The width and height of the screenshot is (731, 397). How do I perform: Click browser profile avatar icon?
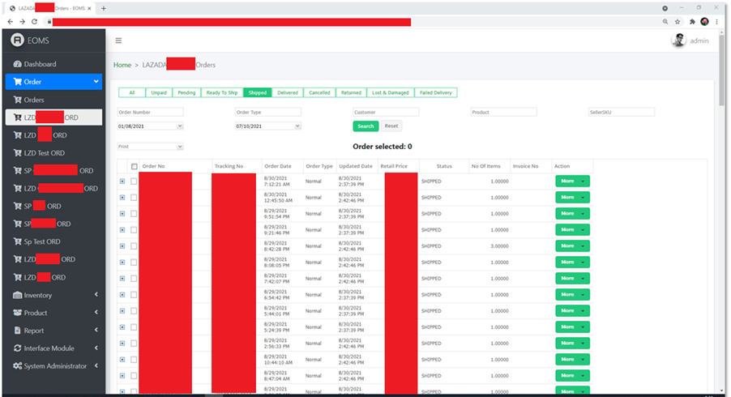click(x=704, y=21)
